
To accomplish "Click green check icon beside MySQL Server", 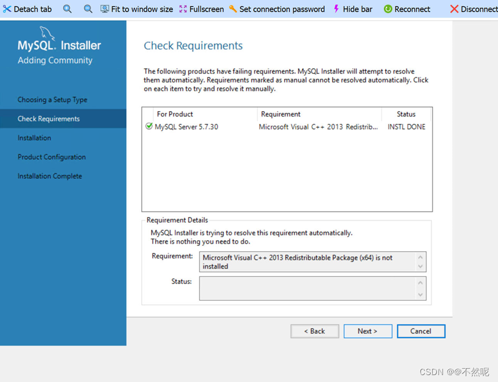I will coord(149,126).
